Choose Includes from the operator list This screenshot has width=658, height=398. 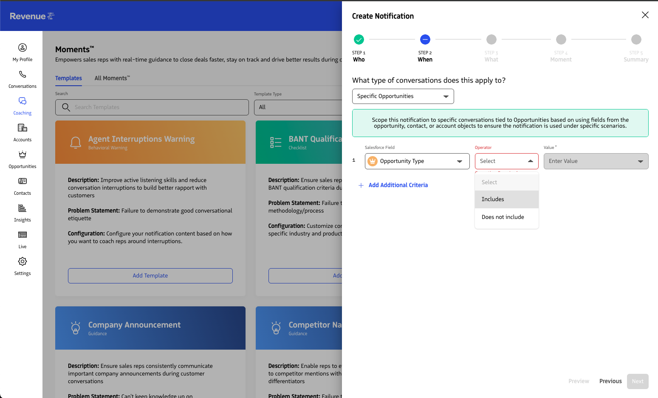[x=506, y=199]
